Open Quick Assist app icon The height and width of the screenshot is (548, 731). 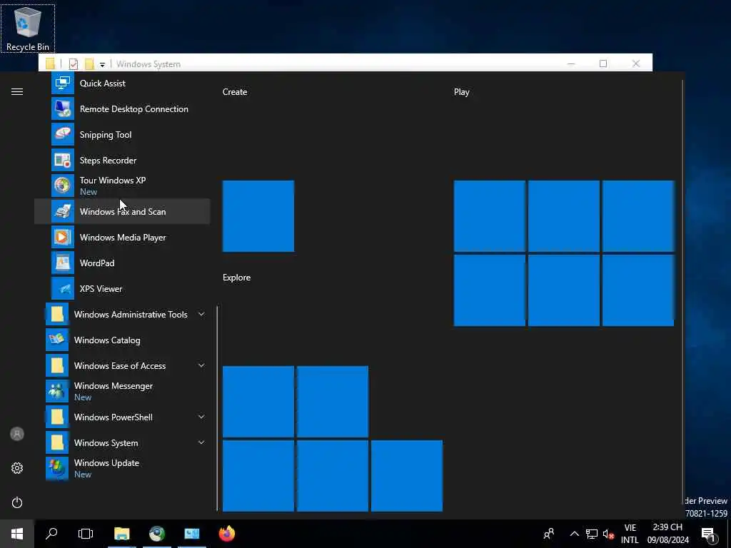coord(63,83)
